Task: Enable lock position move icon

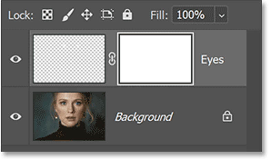Action: click(x=87, y=15)
